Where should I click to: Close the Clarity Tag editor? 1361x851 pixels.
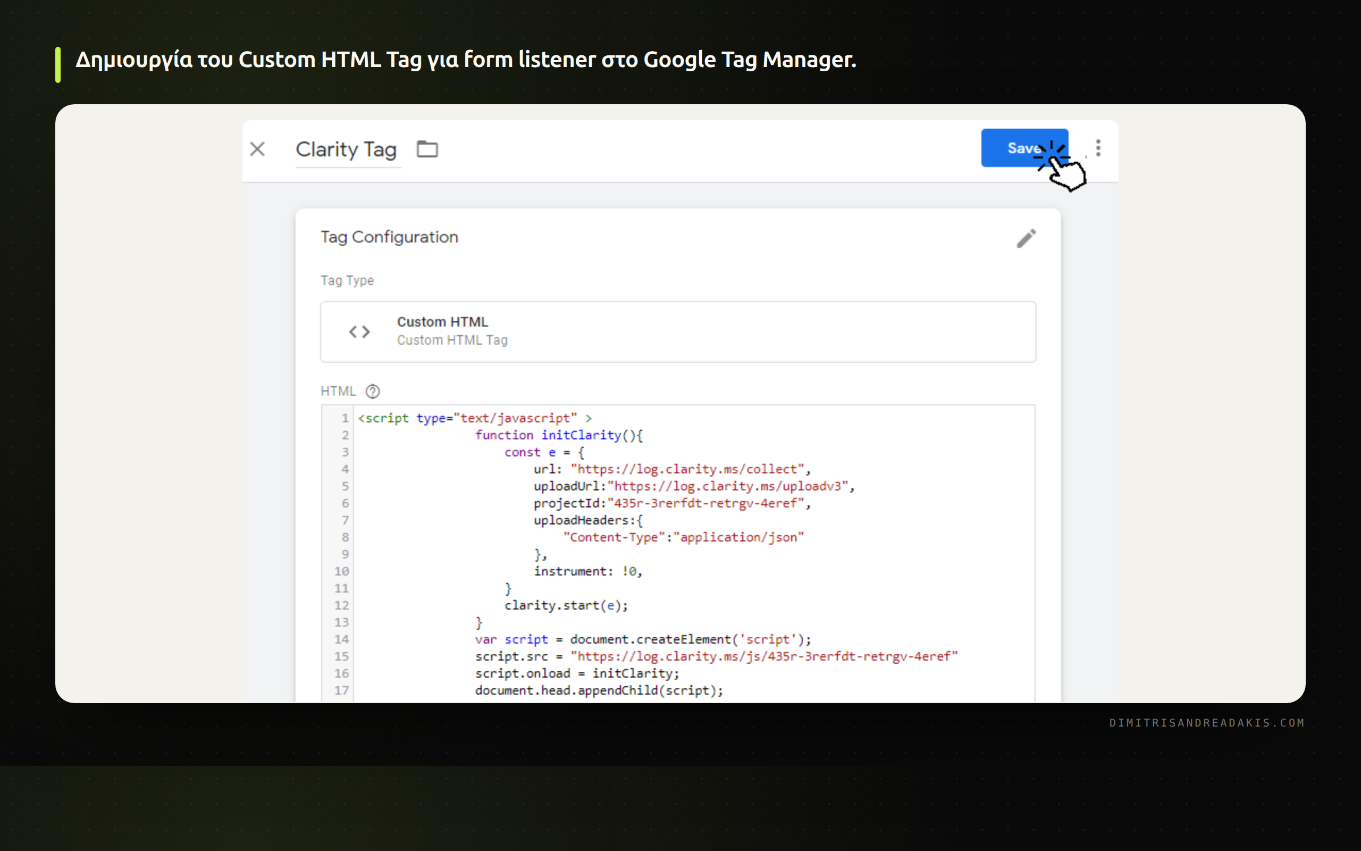tap(257, 149)
